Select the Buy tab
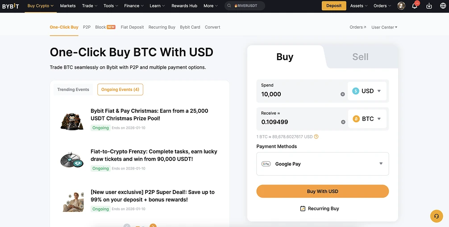The width and height of the screenshot is (449, 227). [x=285, y=57]
